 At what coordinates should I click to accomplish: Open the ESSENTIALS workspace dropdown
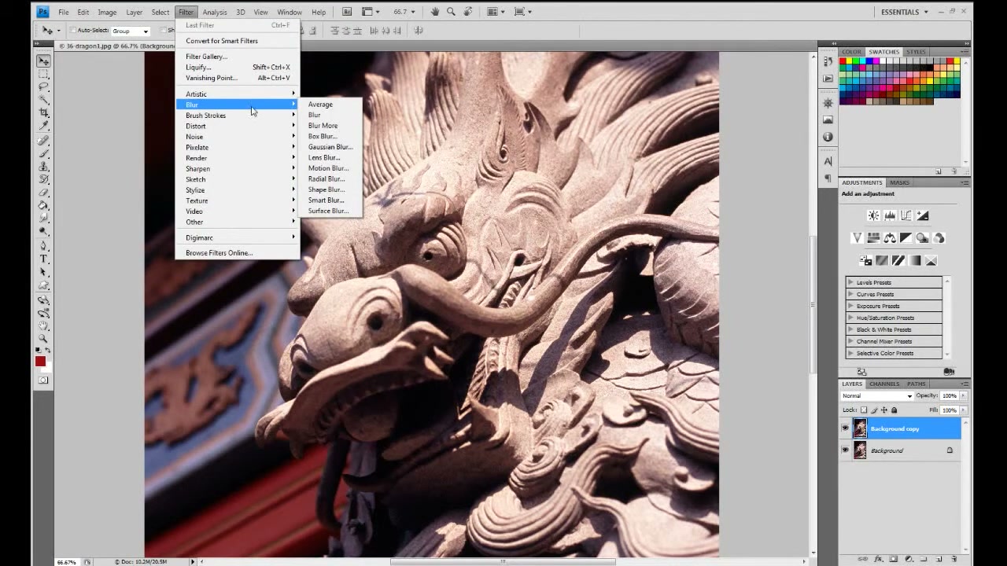(x=904, y=12)
